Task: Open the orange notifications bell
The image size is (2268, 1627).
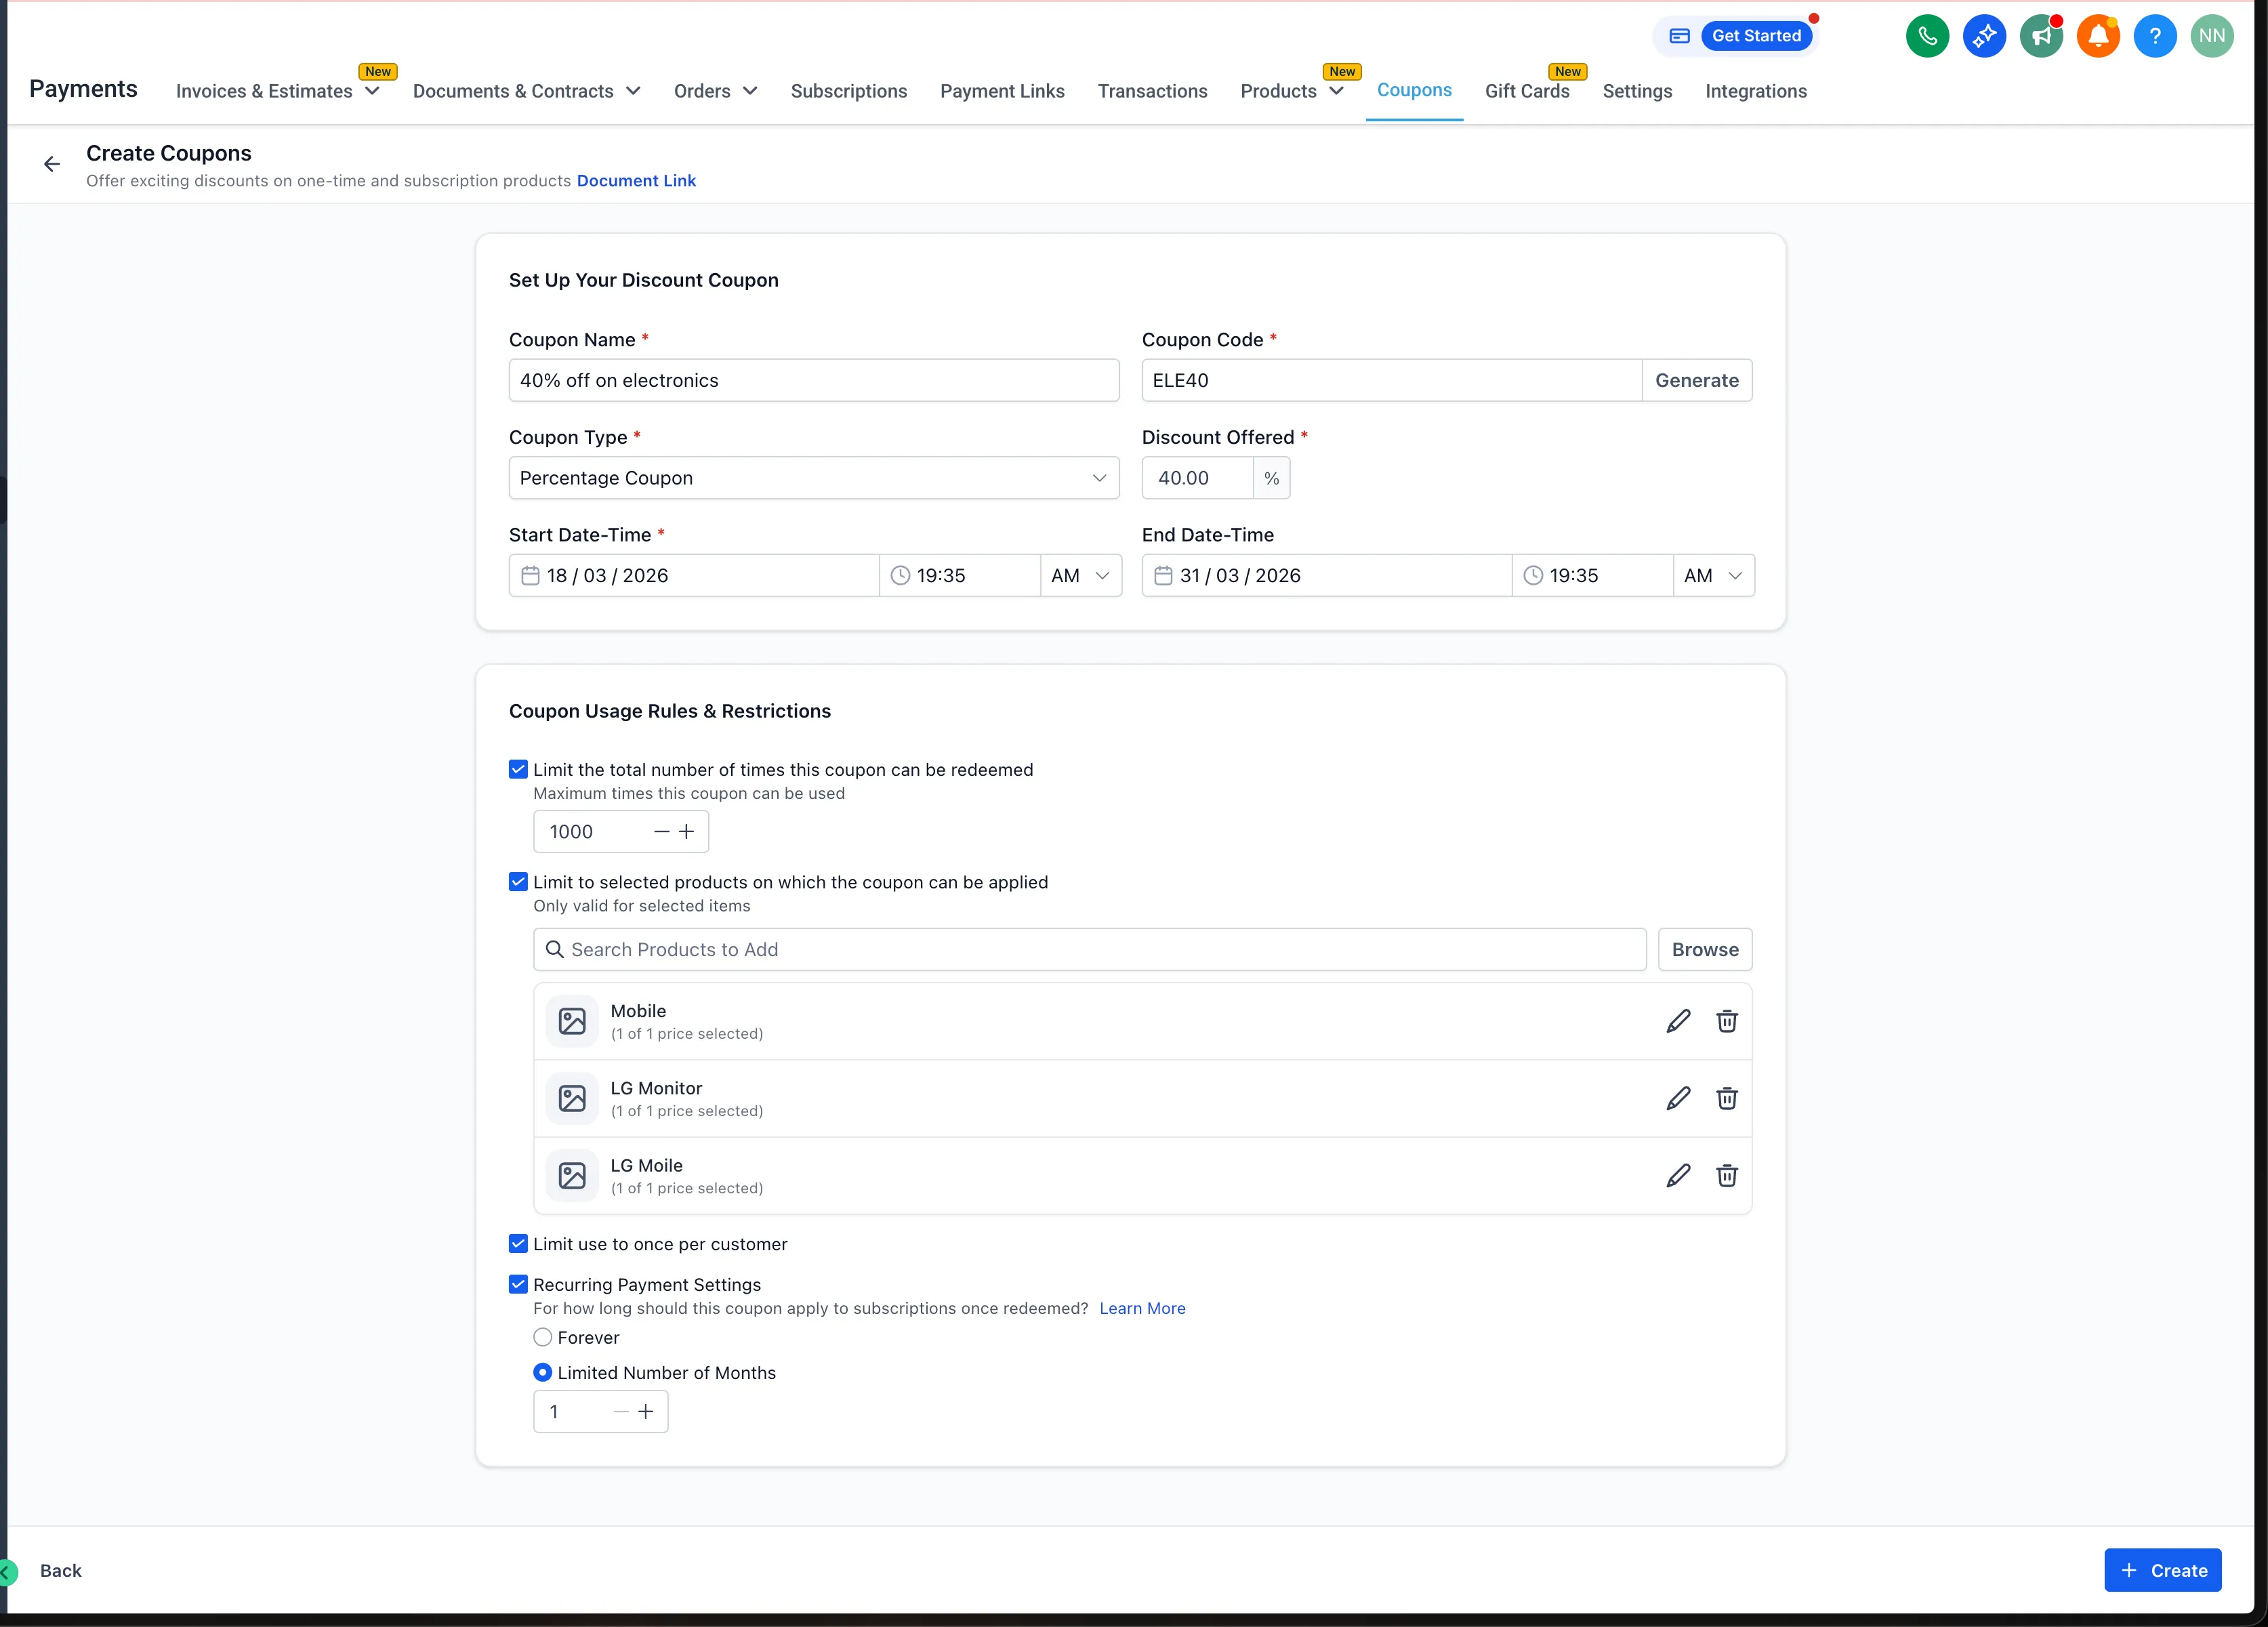Action: (2097, 36)
